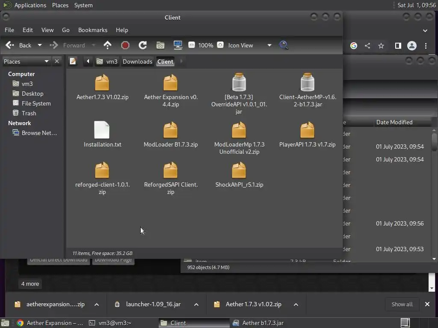Select the ReforgedSAPI Client.zip archive
The width and height of the screenshot is (438, 328).
tap(171, 178)
